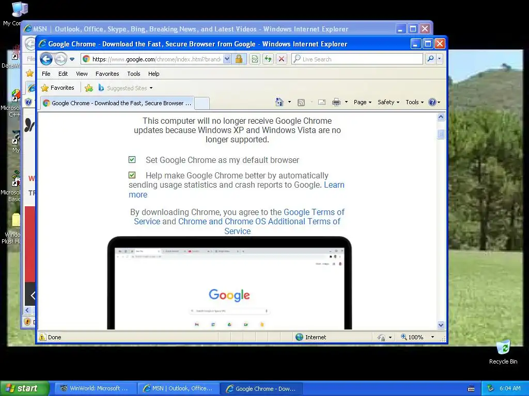This screenshot has width=529, height=396.
Task: Click the Start button
Action: point(24,388)
